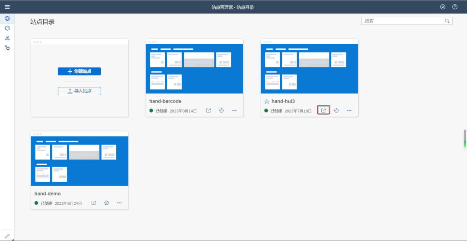Click the date 2023年6月24日
The height and width of the screenshot is (241, 467).
[68, 203]
